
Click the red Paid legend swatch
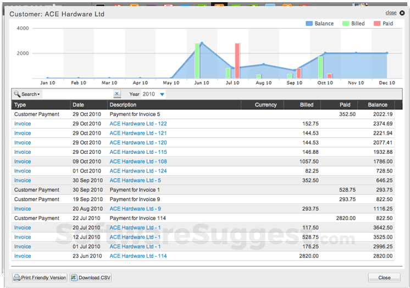click(377, 24)
